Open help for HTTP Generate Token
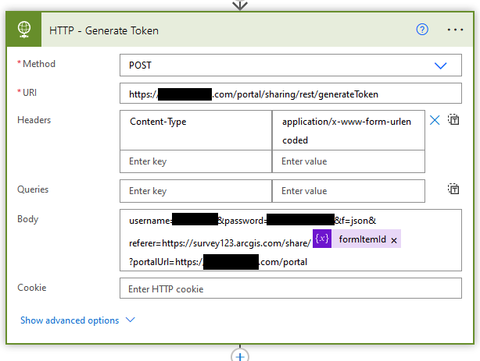This screenshot has width=480, height=361. click(422, 30)
